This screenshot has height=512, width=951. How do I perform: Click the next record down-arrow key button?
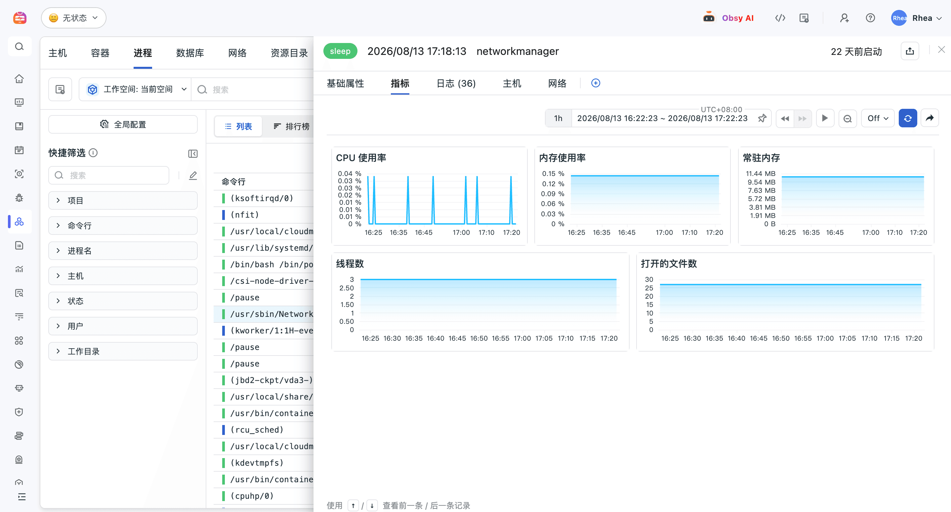point(372,505)
